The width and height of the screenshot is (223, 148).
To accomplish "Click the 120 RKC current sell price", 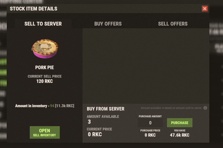I will pos(45,81).
